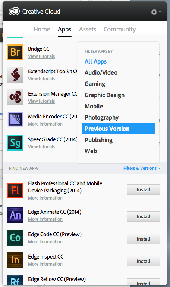Click the Edge Inspect In icon
170x287 pixels.
pyautogui.click(x=15, y=260)
